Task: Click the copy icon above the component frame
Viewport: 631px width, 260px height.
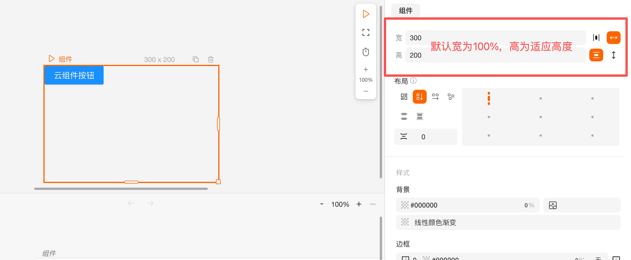Action: pyautogui.click(x=196, y=59)
